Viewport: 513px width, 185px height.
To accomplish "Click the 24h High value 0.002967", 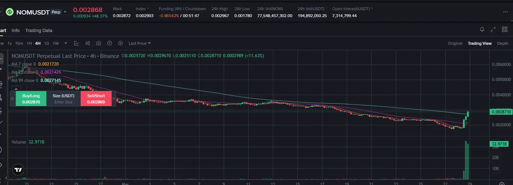I will click(220, 16).
